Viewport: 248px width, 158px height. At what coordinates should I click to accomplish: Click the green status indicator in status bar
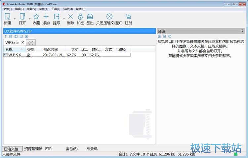pyautogui.click(x=236, y=154)
